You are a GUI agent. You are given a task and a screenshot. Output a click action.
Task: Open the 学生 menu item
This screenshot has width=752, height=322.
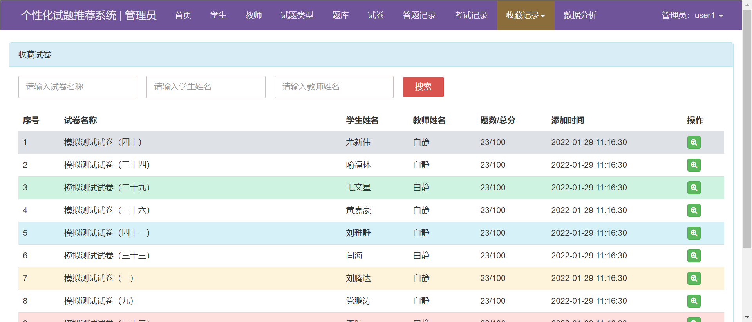[x=218, y=15]
